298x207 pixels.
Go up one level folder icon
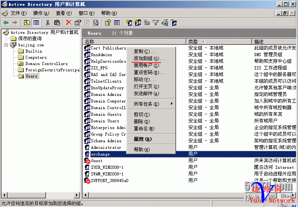click(27, 23)
